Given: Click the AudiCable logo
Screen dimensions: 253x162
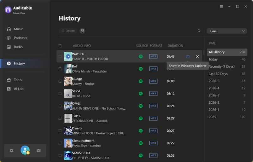Looking at the screenshot, I should coord(8,10).
